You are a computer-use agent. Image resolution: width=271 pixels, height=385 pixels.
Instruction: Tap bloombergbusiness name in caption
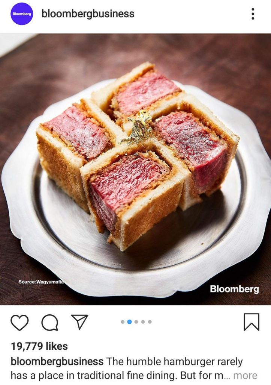tap(57, 361)
